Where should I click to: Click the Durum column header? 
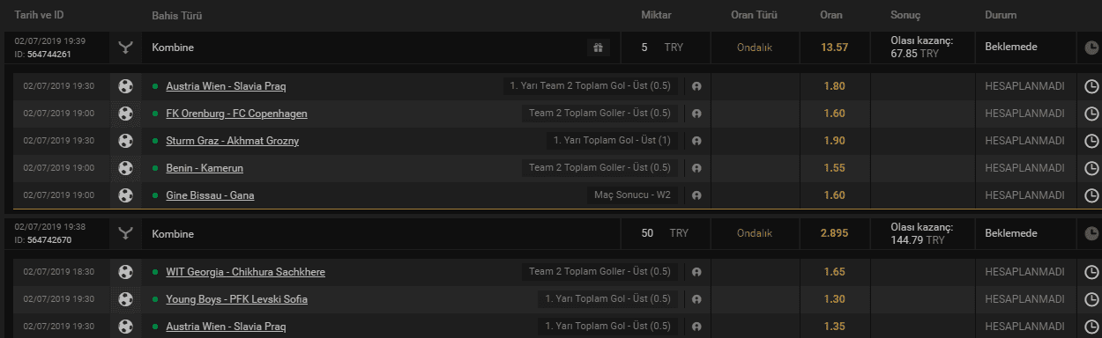click(1001, 15)
